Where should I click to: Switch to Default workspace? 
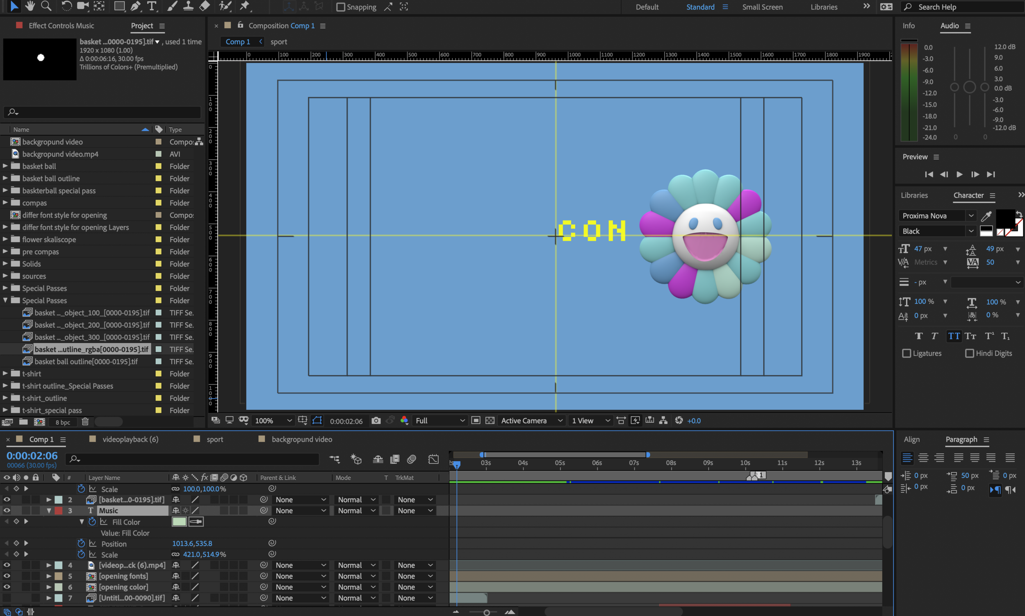coord(647,7)
